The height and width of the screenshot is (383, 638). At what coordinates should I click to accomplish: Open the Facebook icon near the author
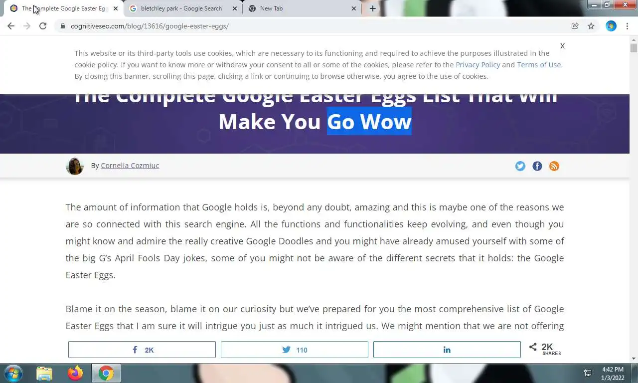pyautogui.click(x=537, y=166)
